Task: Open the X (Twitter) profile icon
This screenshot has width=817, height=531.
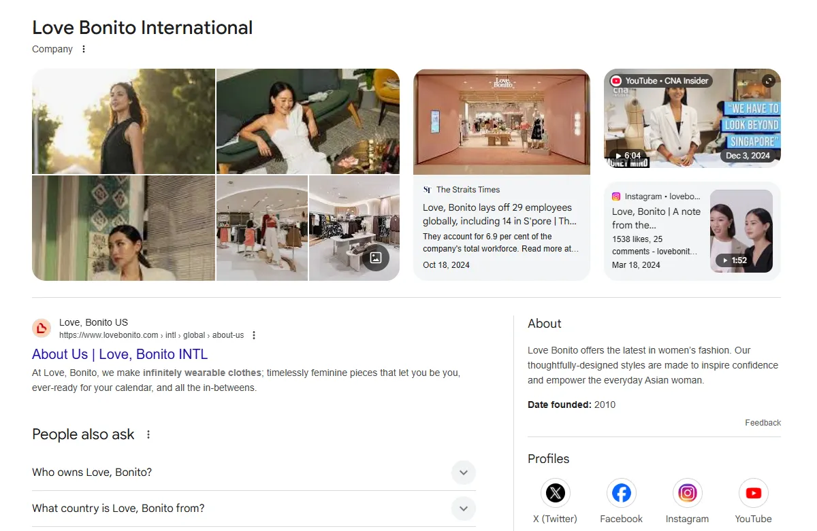Action: [x=555, y=493]
